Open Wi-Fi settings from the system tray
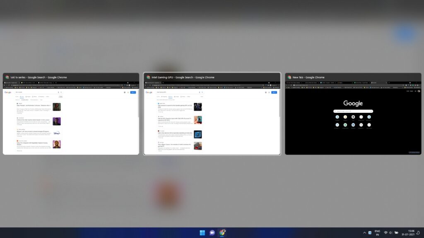This screenshot has height=238, width=424. coord(386,233)
